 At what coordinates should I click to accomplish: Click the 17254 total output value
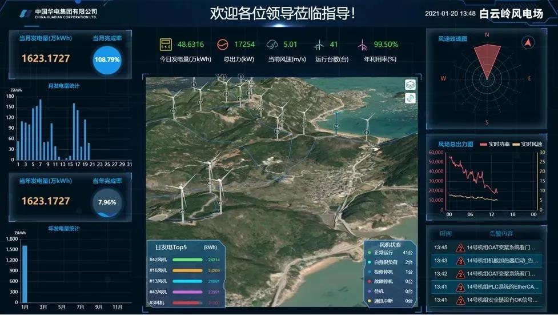(244, 45)
